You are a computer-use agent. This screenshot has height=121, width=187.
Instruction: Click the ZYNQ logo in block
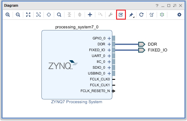[x=63, y=65]
